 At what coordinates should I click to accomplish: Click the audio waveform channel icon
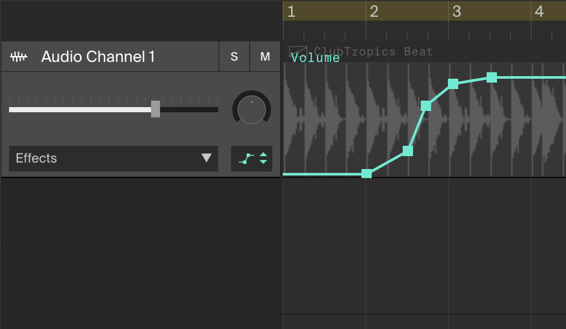[19, 57]
